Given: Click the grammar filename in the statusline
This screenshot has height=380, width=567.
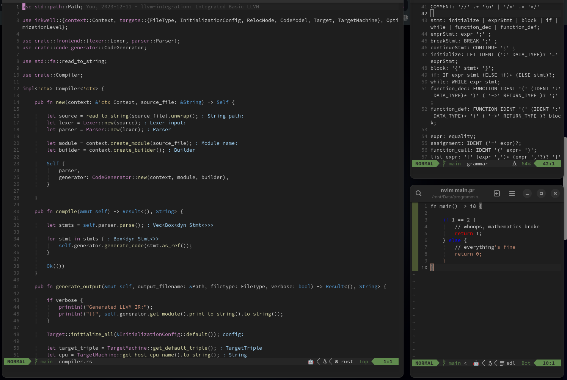Looking at the screenshot, I should point(477,164).
